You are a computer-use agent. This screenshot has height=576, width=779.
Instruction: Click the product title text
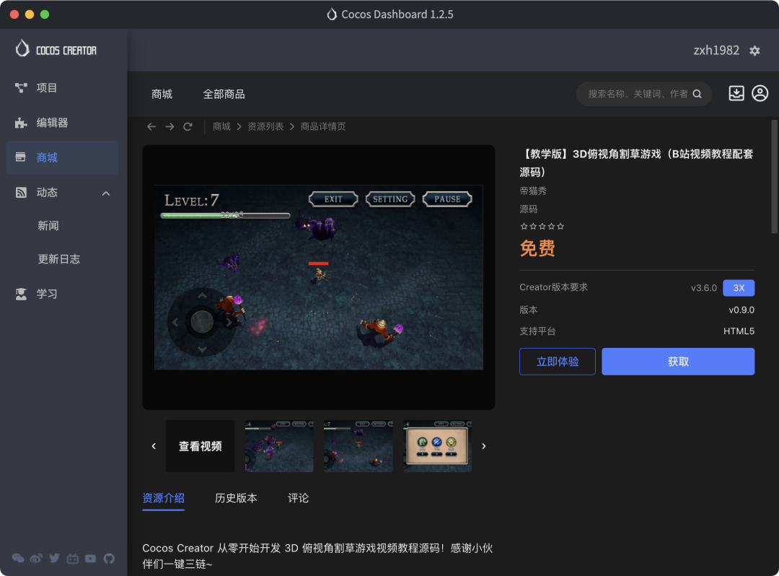pyautogui.click(x=636, y=163)
